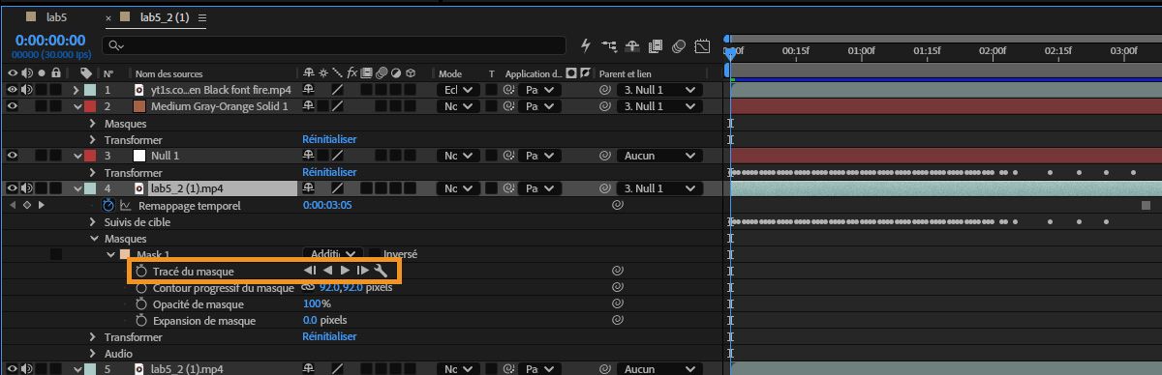The height and width of the screenshot is (375, 1162).
Task: Open parent dropdown Aucun for Null 1
Action: (x=660, y=156)
